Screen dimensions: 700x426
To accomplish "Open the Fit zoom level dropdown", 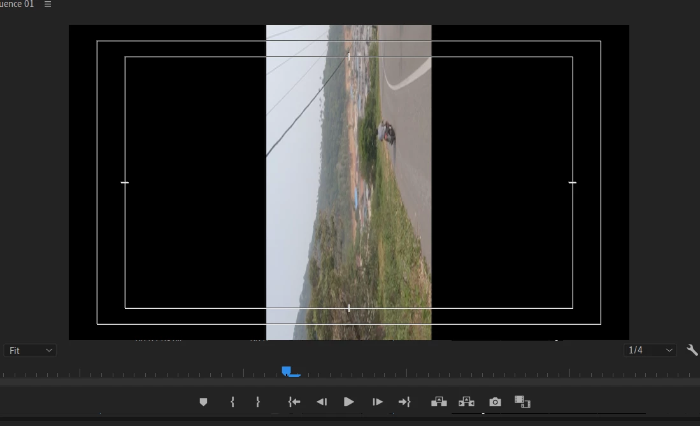I will (30, 350).
